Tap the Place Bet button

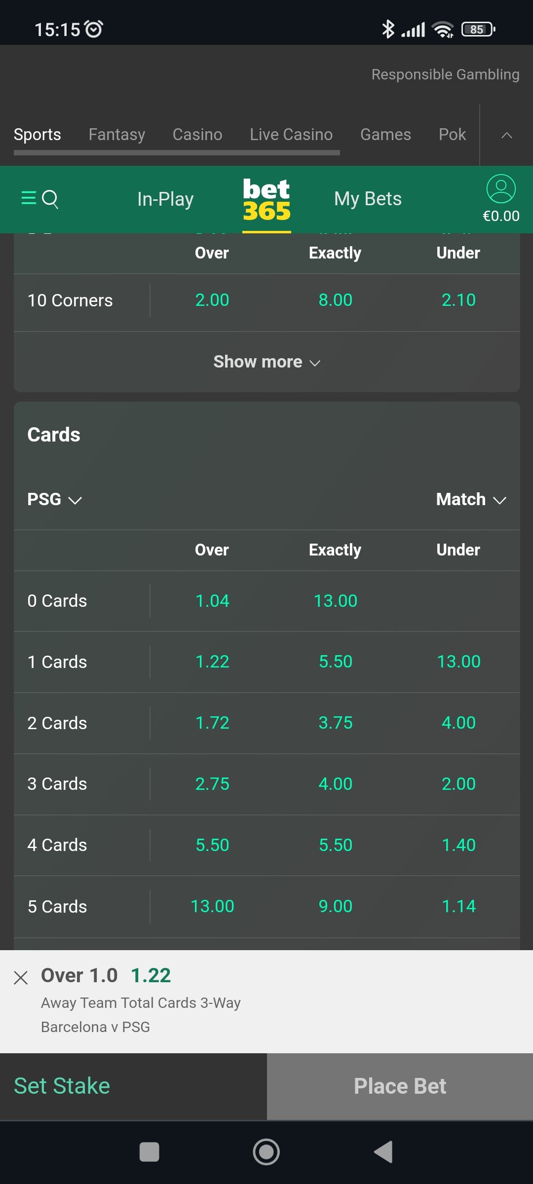click(400, 1086)
